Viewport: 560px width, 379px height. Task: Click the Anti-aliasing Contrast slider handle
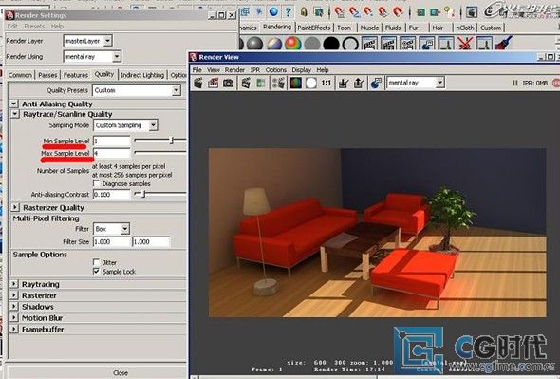pos(143,194)
